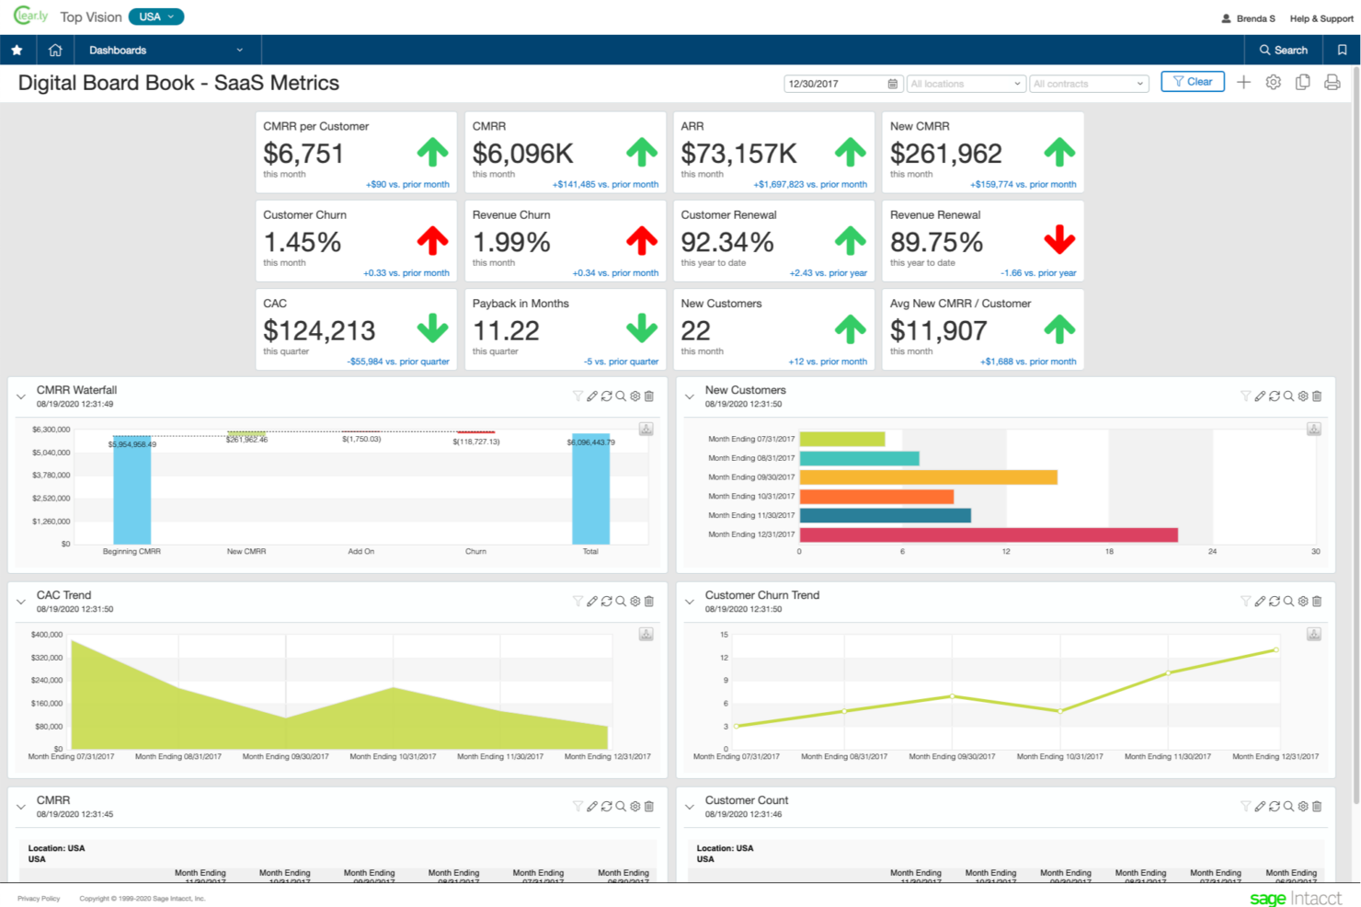
Task: Open the Dashboards menu
Action: click(166, 51)
